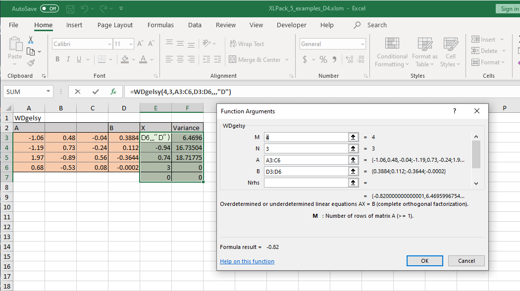Switch to the Page Layout tab

click(115, 25)
